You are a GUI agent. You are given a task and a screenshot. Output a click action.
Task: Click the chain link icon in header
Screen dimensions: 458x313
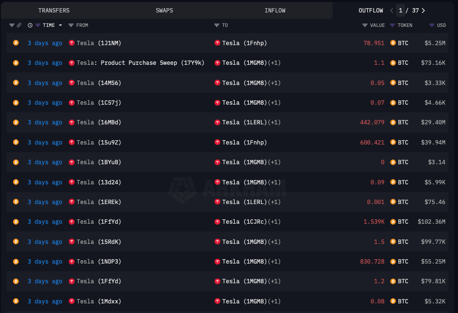(19, 25)
